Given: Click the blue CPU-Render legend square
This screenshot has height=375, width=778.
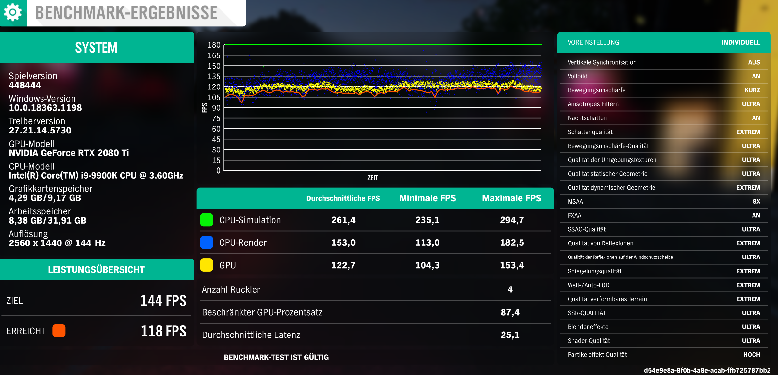Looking at the screenshot, I should point(207,242).
